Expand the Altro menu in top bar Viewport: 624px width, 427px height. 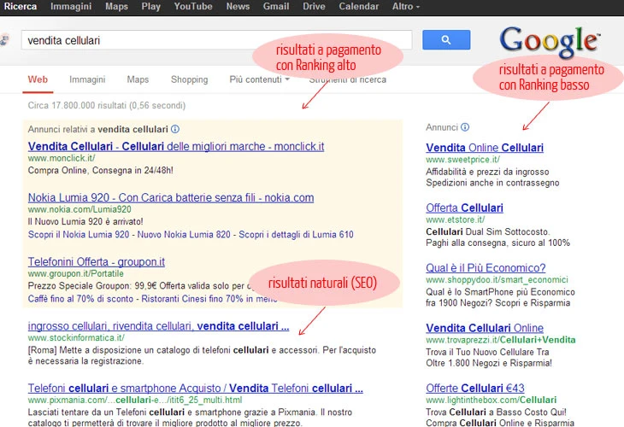tap(406, 6)
